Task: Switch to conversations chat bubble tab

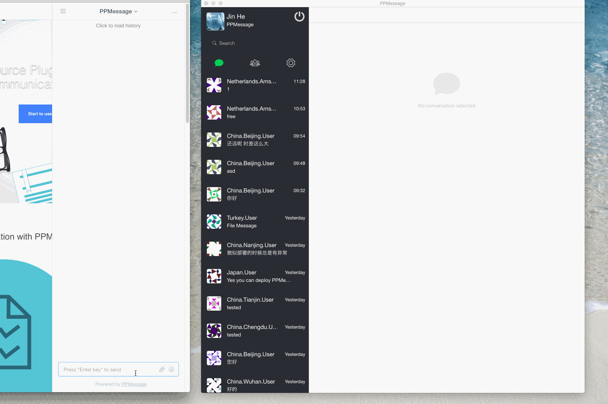Action: [x=219, y=63]
